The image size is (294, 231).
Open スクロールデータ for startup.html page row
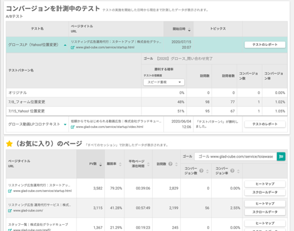pos(265,192)
